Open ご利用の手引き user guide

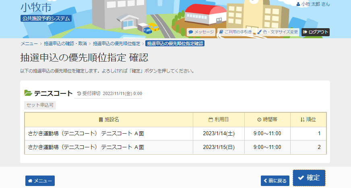pos(236,32)
